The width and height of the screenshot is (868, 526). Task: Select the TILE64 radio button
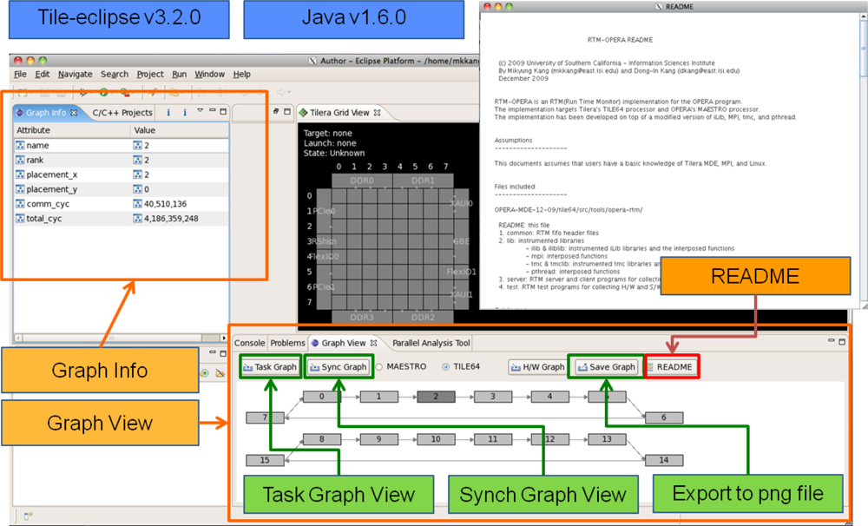click(447, 367)
